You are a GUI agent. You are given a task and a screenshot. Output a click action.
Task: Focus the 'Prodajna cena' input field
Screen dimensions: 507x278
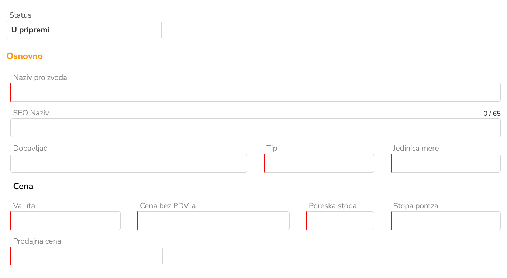(87, 256)
